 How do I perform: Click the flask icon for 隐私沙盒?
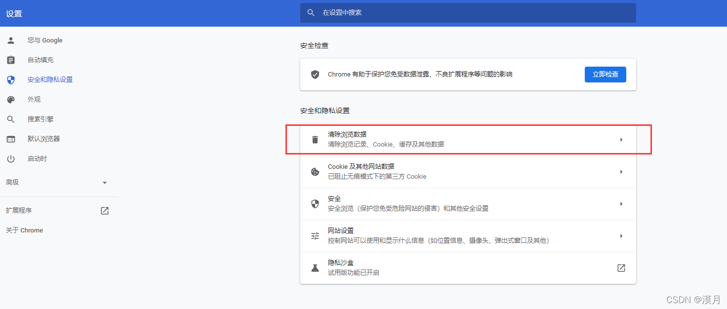pyautogui.click(x=315, y=268)
